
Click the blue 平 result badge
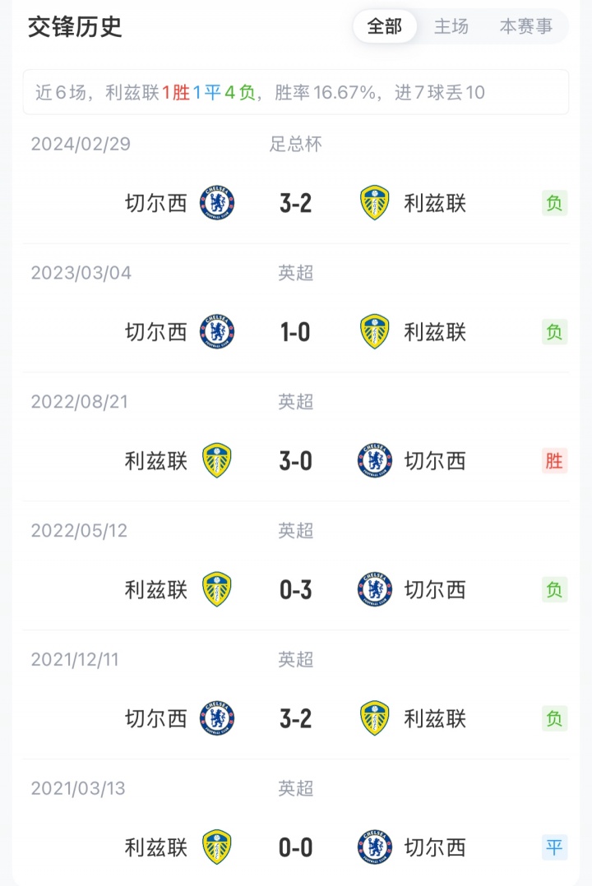554,847
